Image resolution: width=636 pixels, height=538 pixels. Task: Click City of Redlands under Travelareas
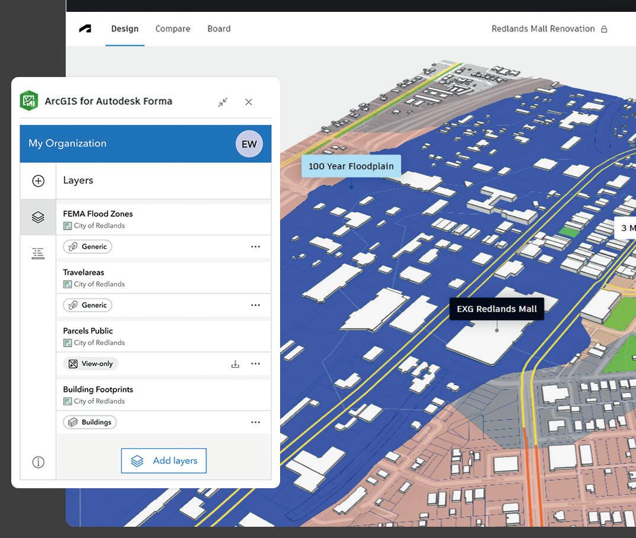pyautogui.click(x=99, y=284)
